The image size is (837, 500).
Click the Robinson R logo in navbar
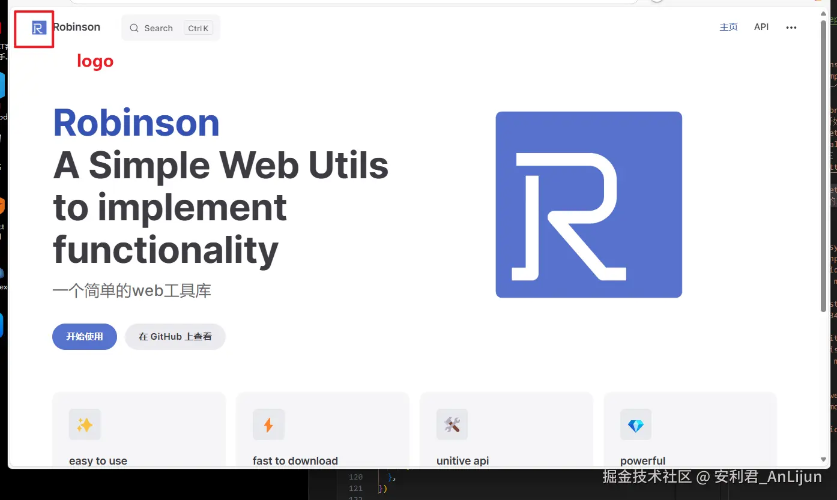(39, 28)
